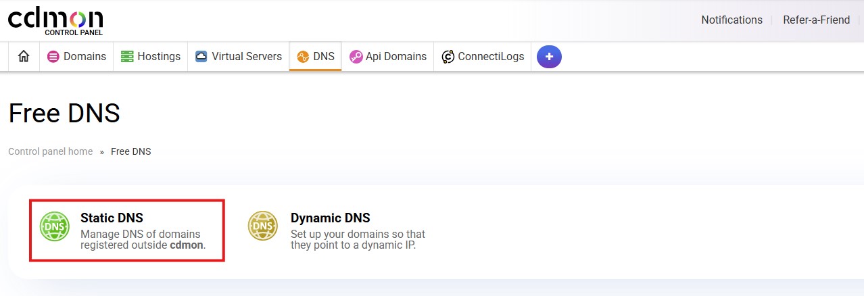The width and height of the screenshot is (864, 296).
Task: Select the Virtual Servers tab
Action: pos(246,57)
